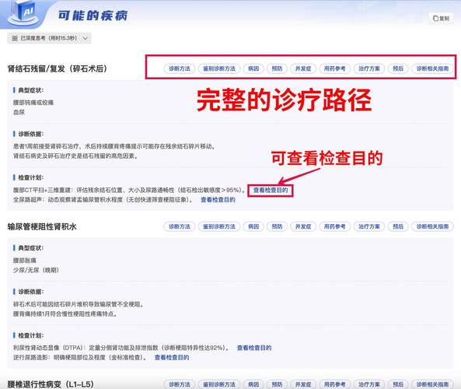Click the line 肾结石病史及碎石治疗史是结石残留的高危因素
The height and width of the screenshot is (389, 461).
(75, 156)
